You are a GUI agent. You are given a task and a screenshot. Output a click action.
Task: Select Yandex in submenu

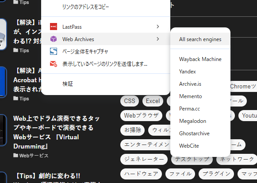[x=200, y=72]
